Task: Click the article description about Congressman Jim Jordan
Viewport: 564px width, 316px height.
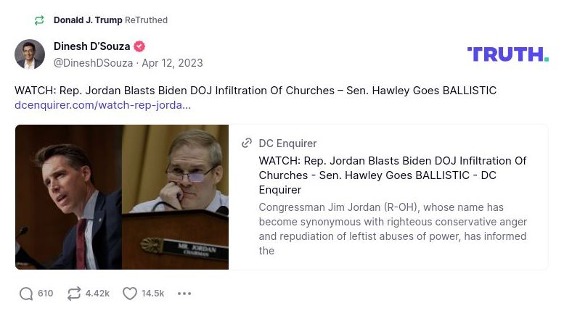Action: pyautogui.click(x=392, y=229)
